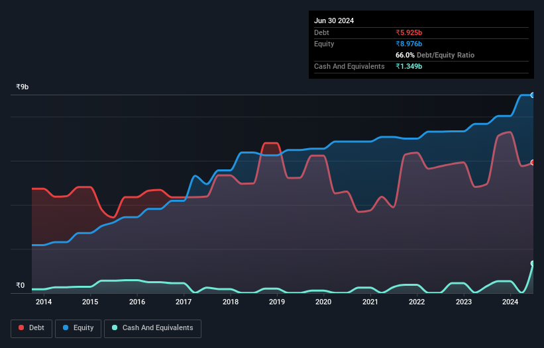Click the Equity endpoint marker for Jun 2024

533,95
